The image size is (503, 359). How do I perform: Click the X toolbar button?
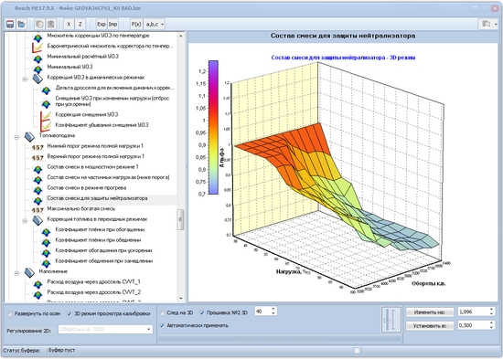coord(69,24)
